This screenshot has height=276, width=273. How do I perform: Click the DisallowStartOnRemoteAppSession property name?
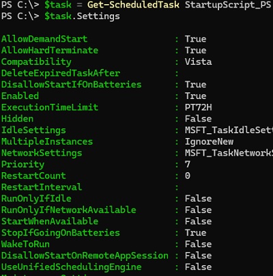[x=85, y=256]
